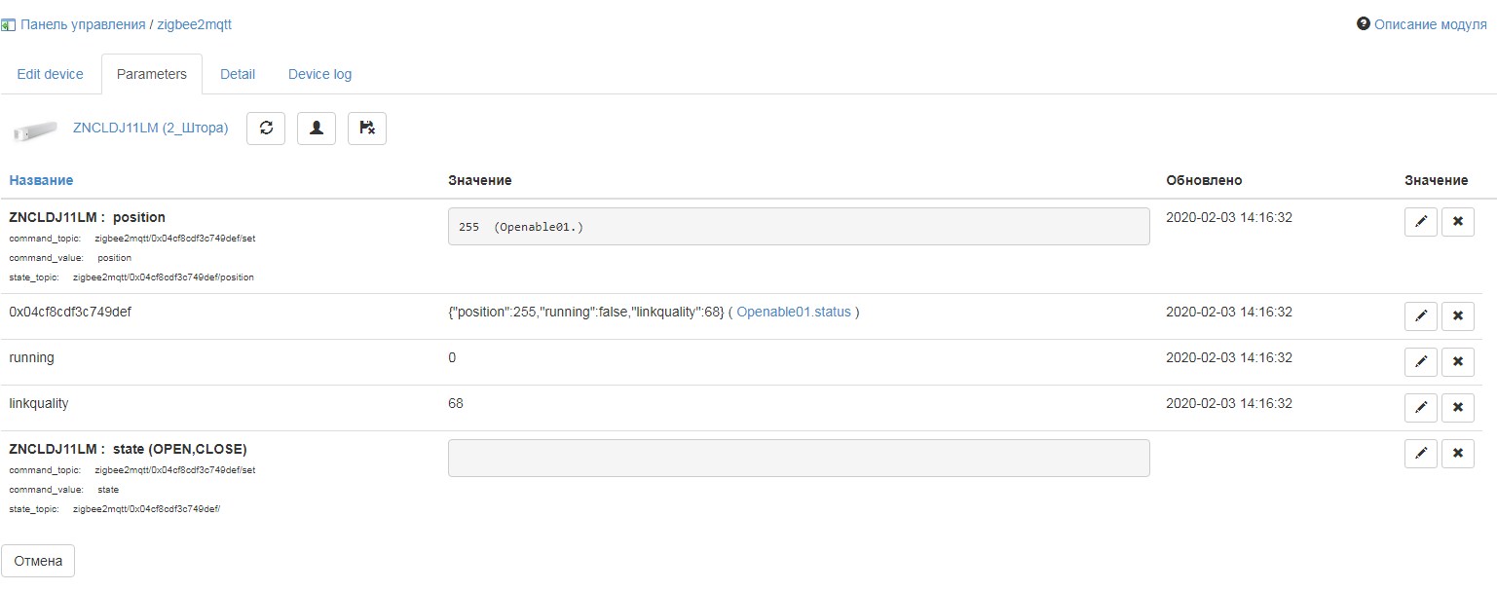This screenshot has height=591, width=1497.
Task: Sort by the Название column header
Action: pos(41,180)
